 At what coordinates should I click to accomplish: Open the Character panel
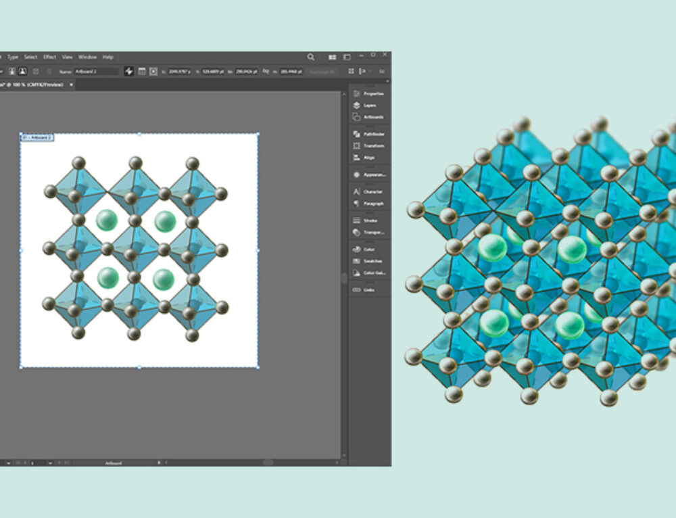coord(372,191)
